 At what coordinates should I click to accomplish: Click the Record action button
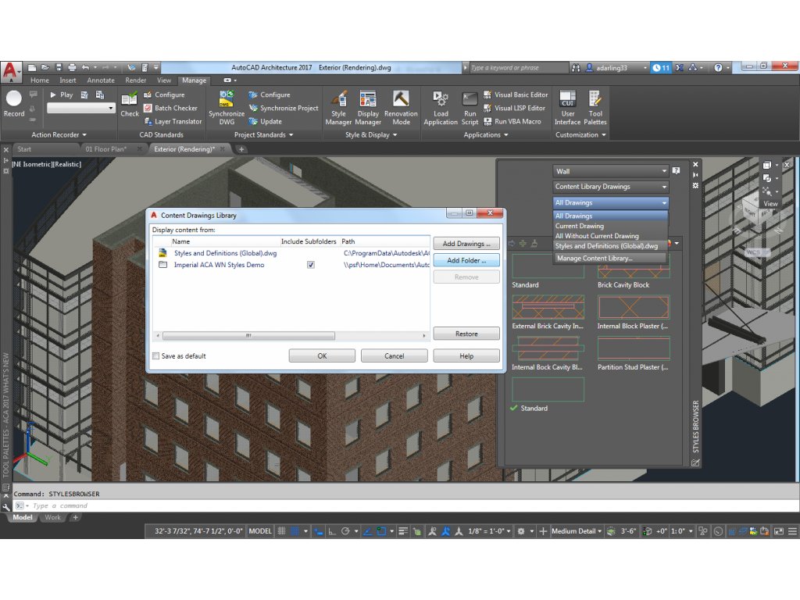(14, 104)
